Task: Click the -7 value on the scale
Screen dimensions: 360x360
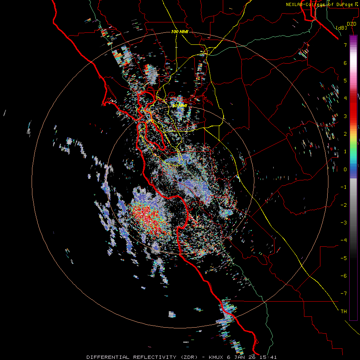Action: pyautogui.click(x=344, y=294)
